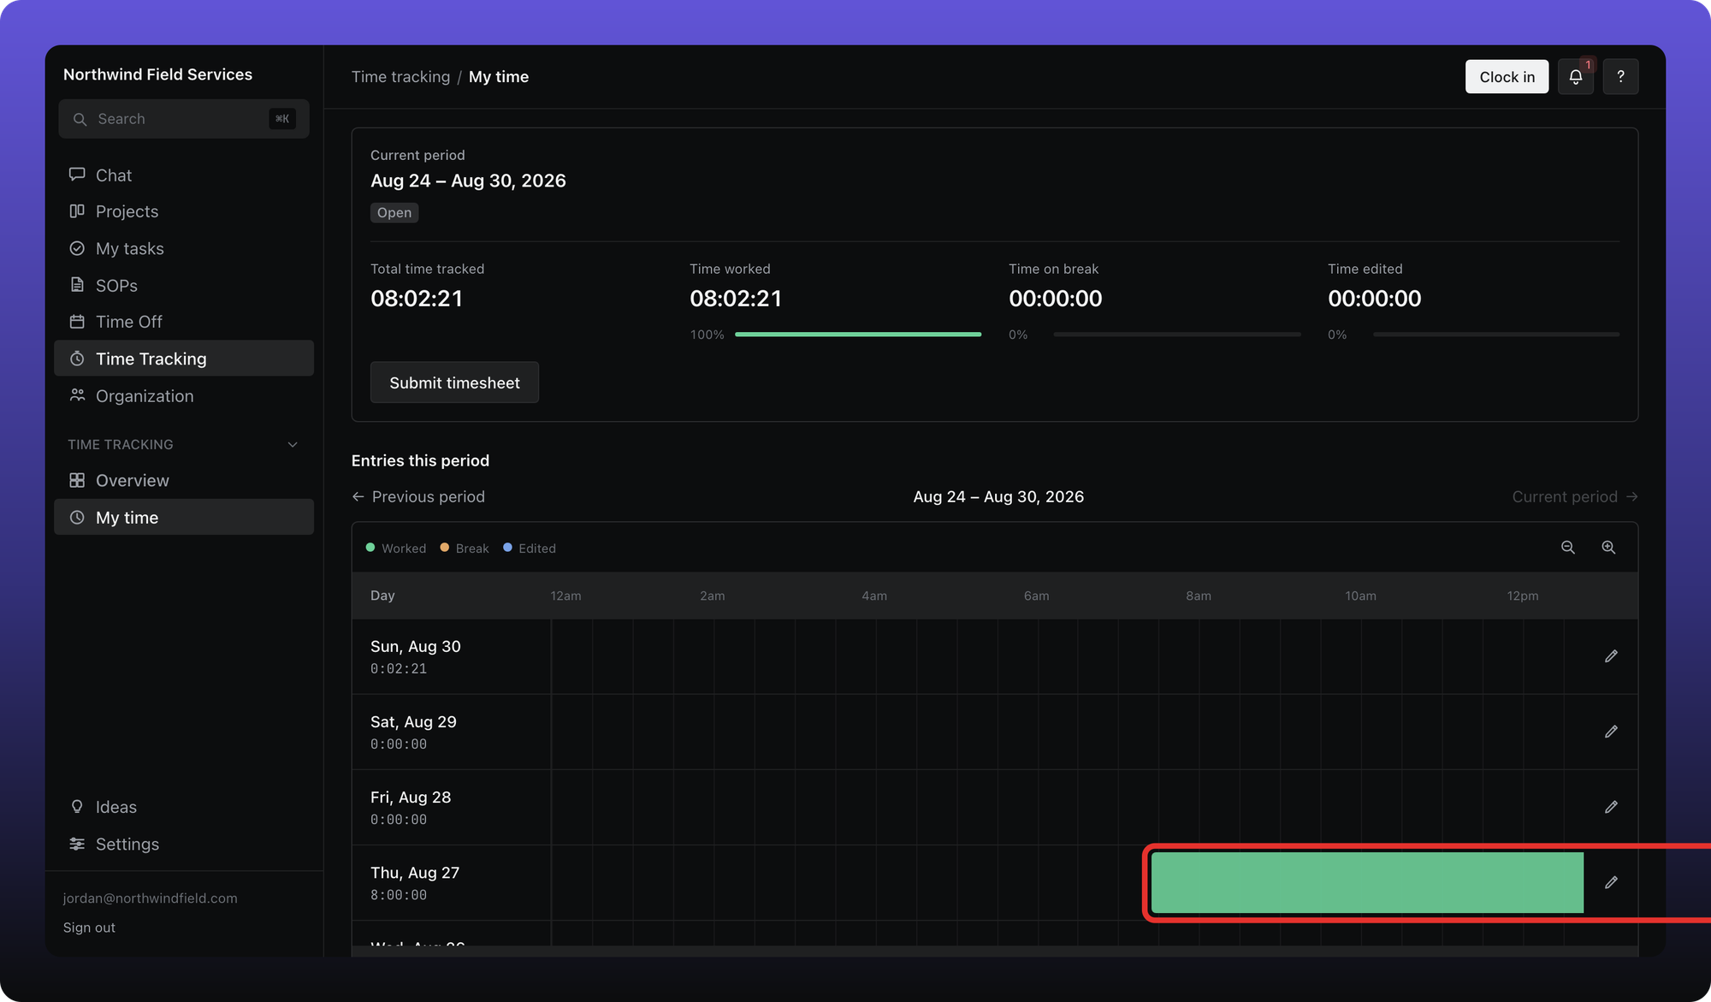Focus the Search field

[184, 119]
